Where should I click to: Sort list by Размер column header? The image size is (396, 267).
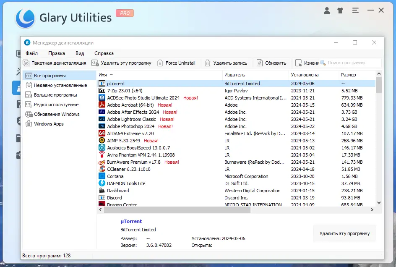pyautogui.click(x=357, y=75)
